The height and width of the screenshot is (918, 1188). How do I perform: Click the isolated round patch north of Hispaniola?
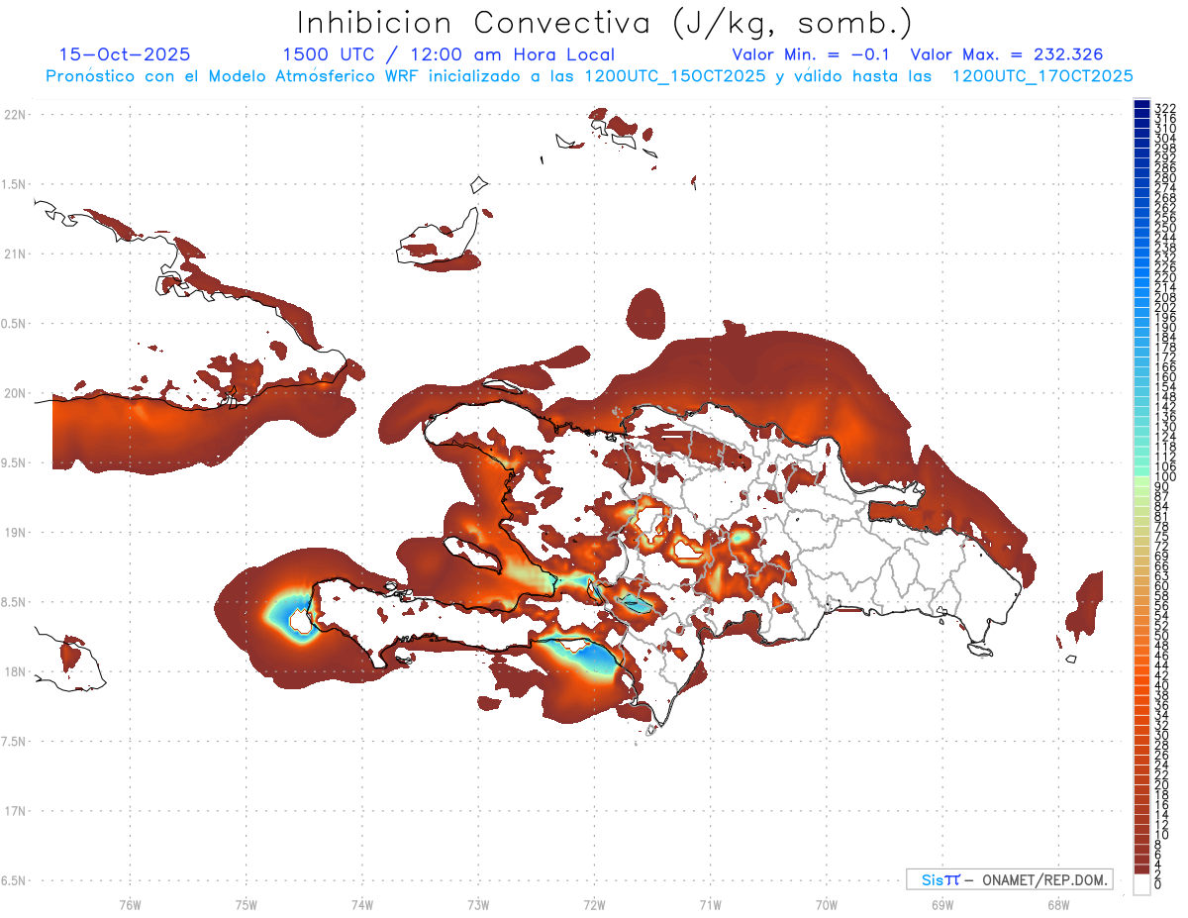click(x=646, y=313)
